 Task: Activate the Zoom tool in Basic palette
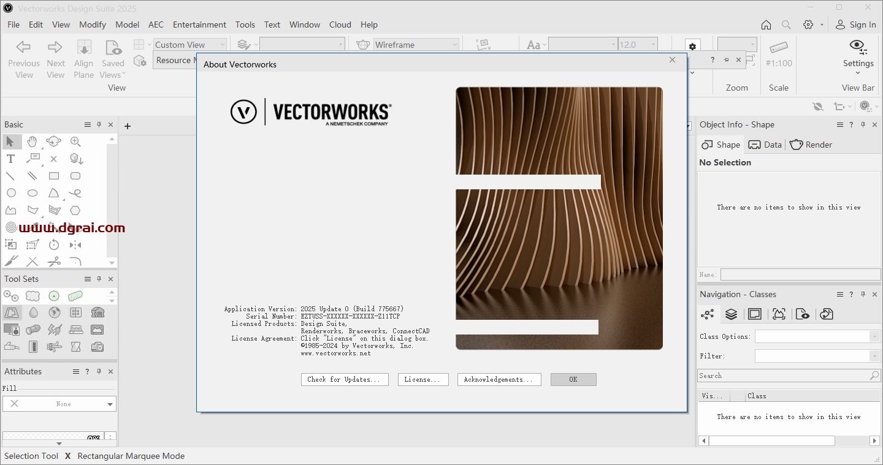[x=75, y=142]
